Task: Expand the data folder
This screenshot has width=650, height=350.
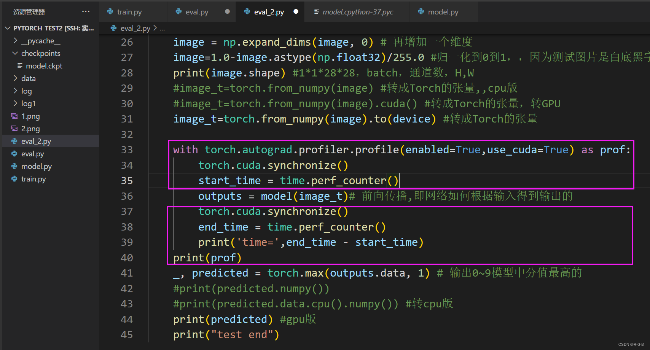Action: pos(15,78)
